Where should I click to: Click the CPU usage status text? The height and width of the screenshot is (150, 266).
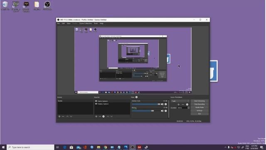coord(194,121)
